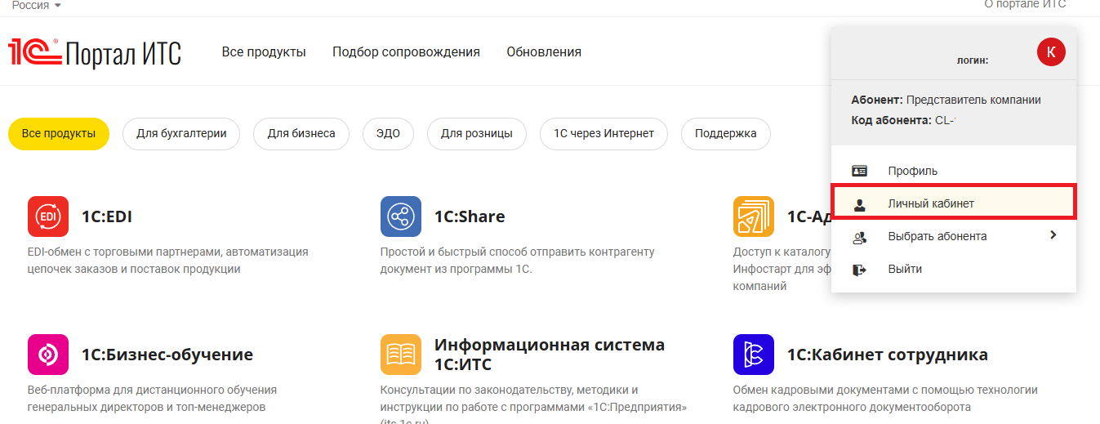Click the 1C Портал ИТС logo

pyautogui.click(x=95, y=52)
